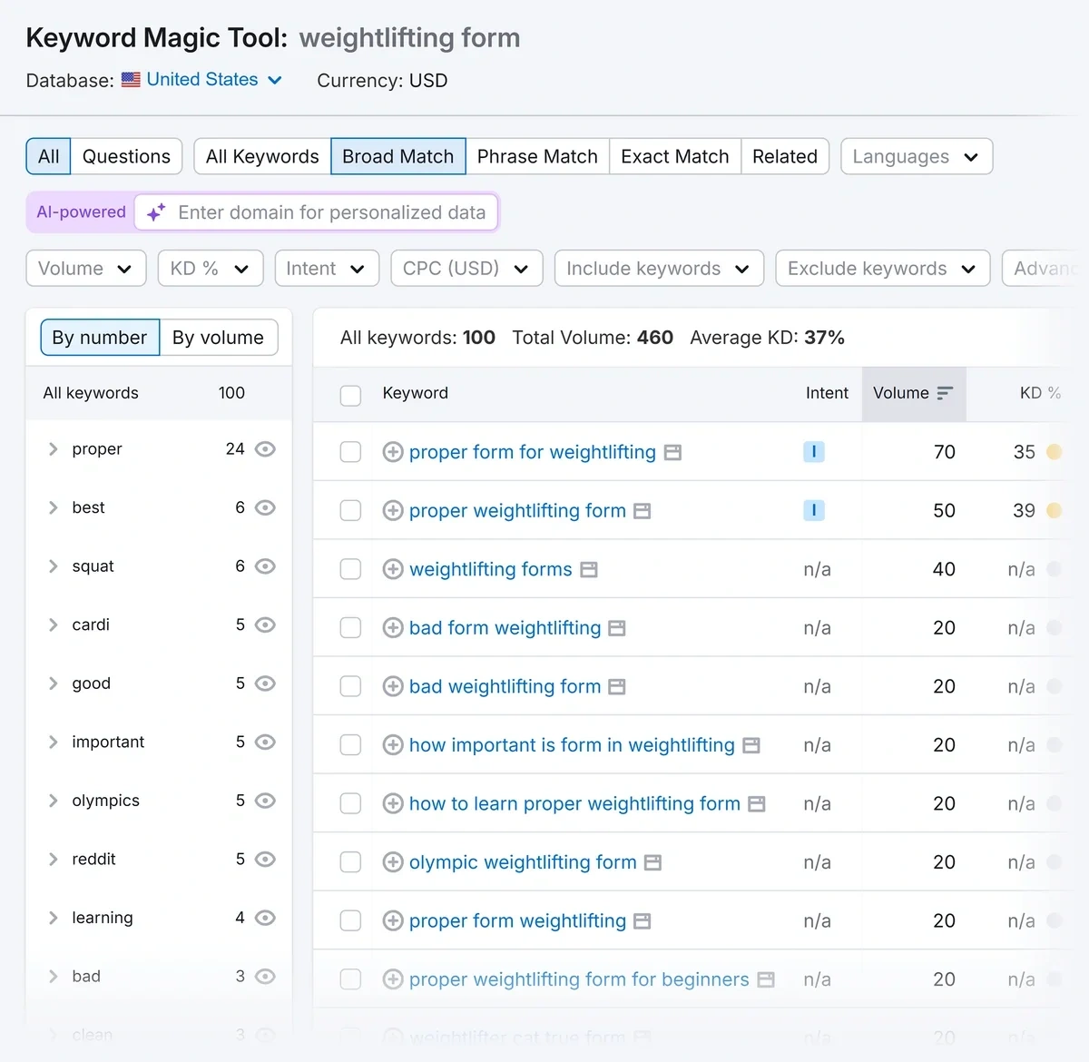Image resolution: width=1089 pixels, height=1062 pixels.
Task: Click the Intent "I" badge for "proper weightlifting form"
Action: (814, 510)
